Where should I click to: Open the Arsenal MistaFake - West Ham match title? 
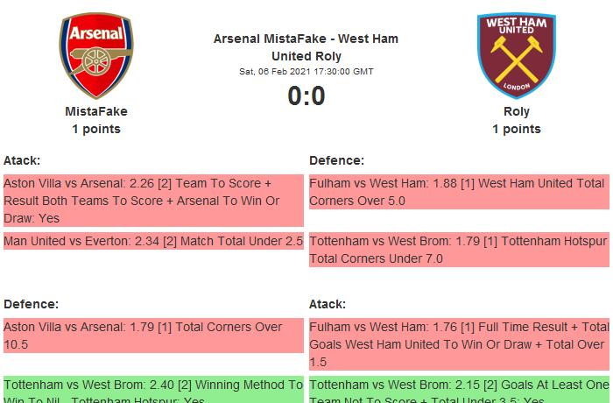[306, 47]
